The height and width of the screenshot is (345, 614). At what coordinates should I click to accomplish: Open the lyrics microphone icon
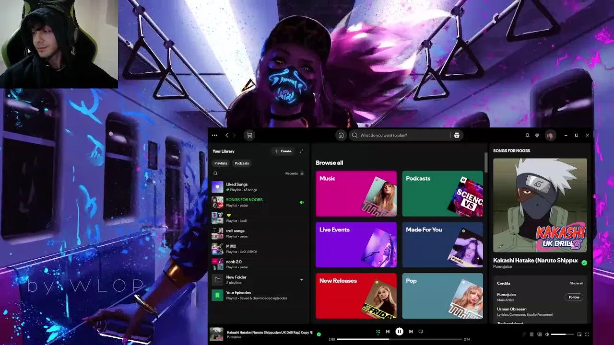[524, 334]
